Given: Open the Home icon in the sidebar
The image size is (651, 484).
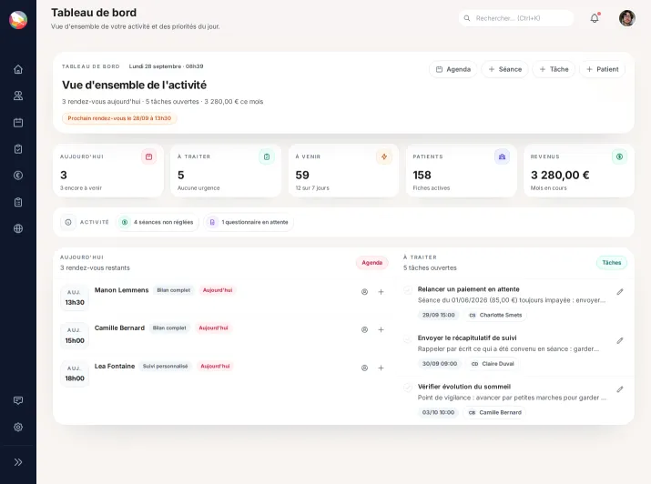Looking at the screenshot, I should pyautogui.click(x=18, y=69).
